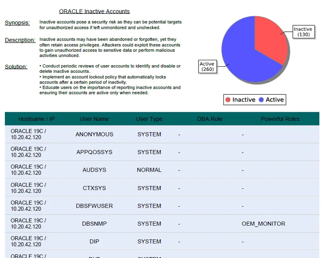Click the SYSTEM user type for ANONYMOUS
This screenshot has width=323, height=258.
point(149,134)
